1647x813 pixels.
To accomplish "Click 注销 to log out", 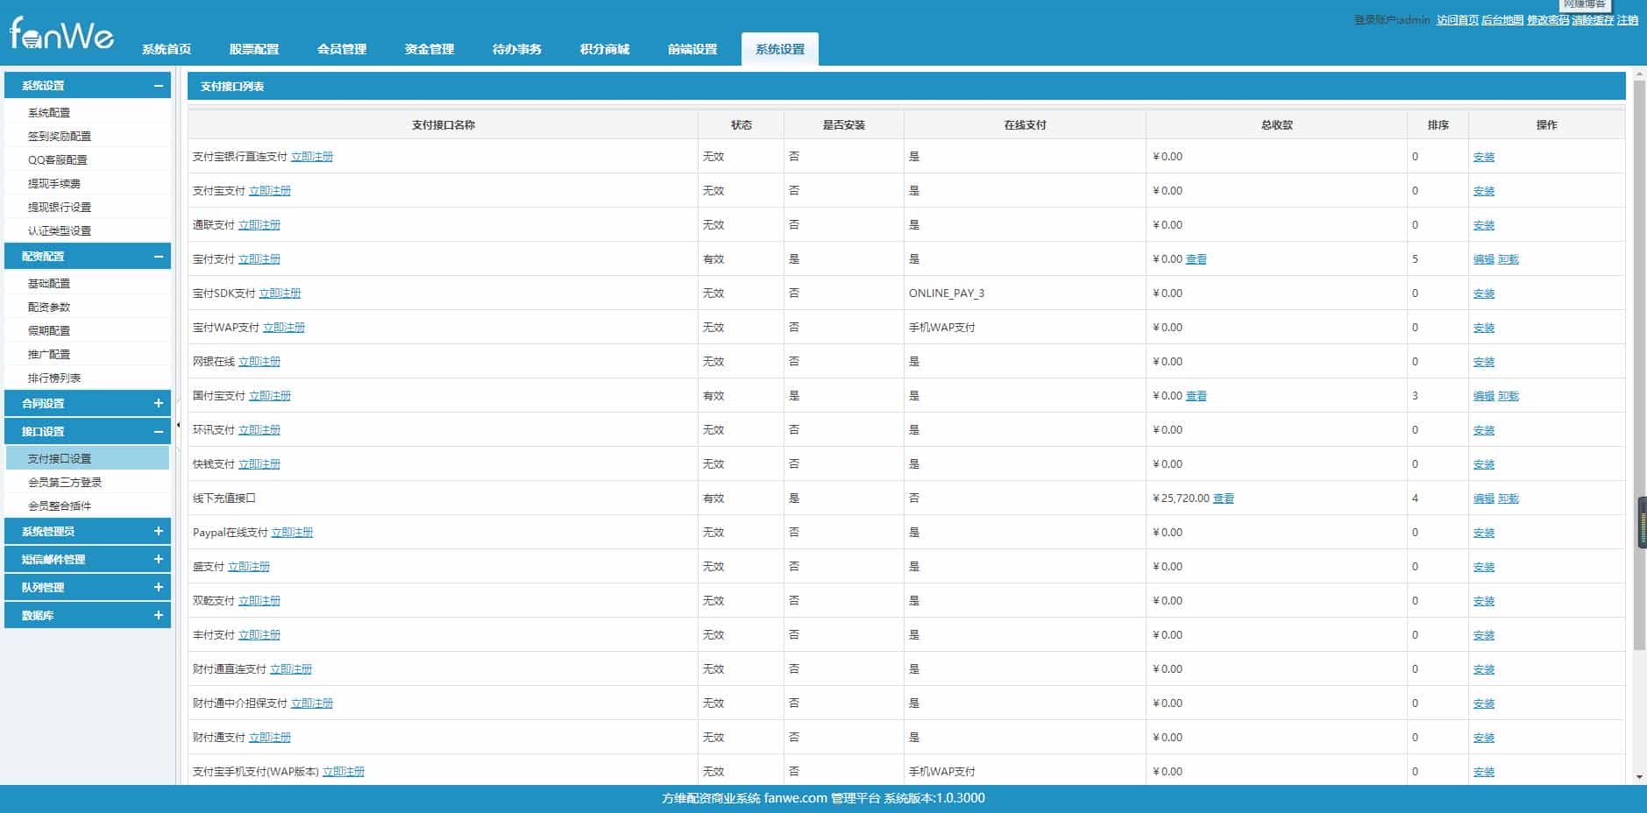I will tap(1628, 20).
